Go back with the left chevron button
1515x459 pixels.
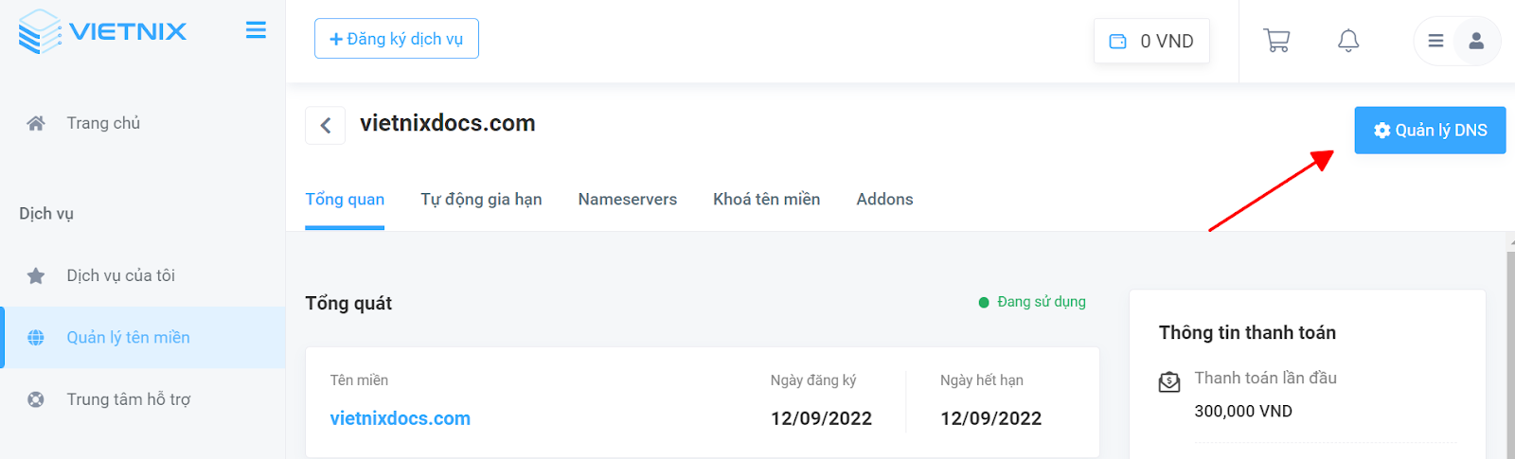point(325,125)
